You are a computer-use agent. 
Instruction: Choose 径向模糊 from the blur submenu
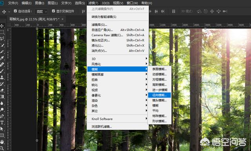coord(160,95)
